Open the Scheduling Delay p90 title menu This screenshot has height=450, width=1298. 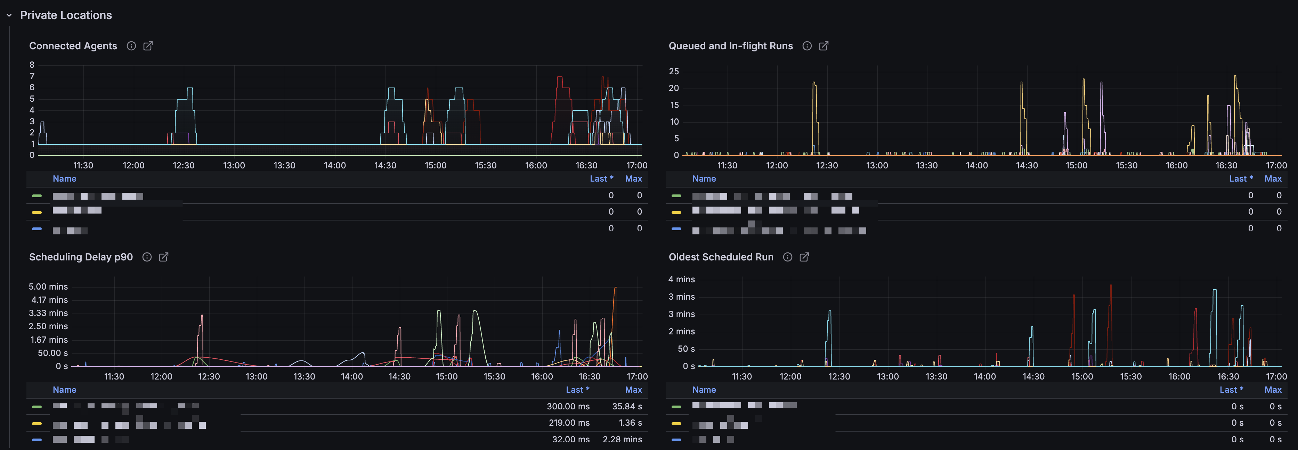[81, 257]
